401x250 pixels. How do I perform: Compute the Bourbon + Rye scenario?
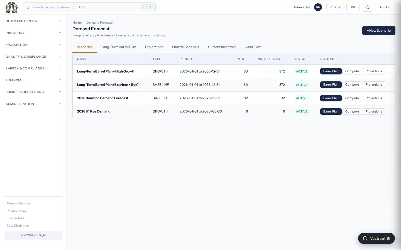pos(352,84)
